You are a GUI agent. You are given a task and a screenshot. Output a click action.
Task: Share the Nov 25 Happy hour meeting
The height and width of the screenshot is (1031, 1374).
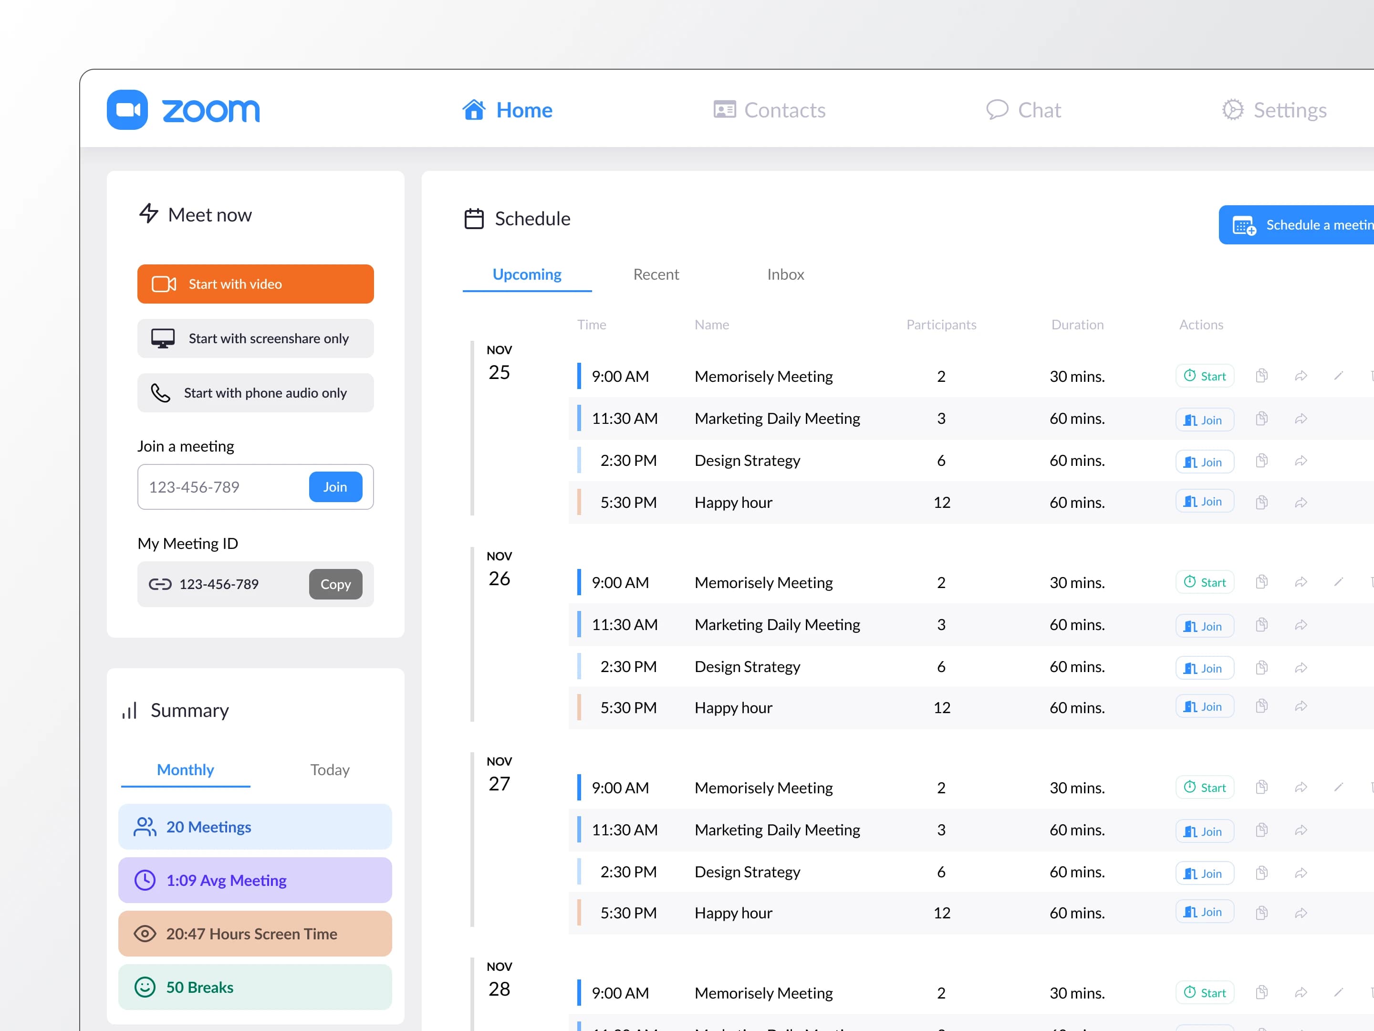pyautogui.click(x=1301, y=502)
